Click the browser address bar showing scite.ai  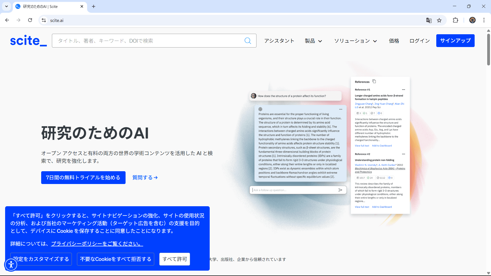point(230,20)
